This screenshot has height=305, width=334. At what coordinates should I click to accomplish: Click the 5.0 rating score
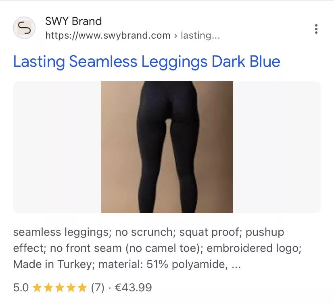coord(21,288)
